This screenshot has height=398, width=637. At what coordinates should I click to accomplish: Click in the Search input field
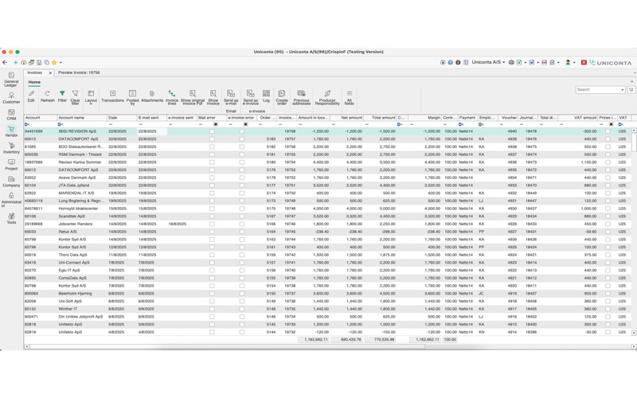point(597,90)
